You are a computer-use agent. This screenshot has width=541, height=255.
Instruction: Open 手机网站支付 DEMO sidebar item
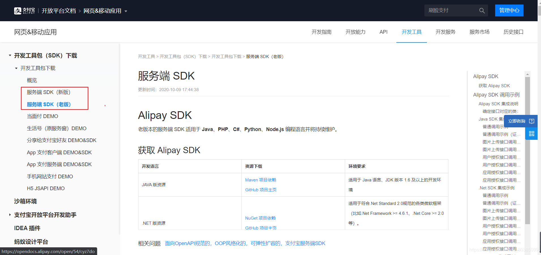click(50, 177)
